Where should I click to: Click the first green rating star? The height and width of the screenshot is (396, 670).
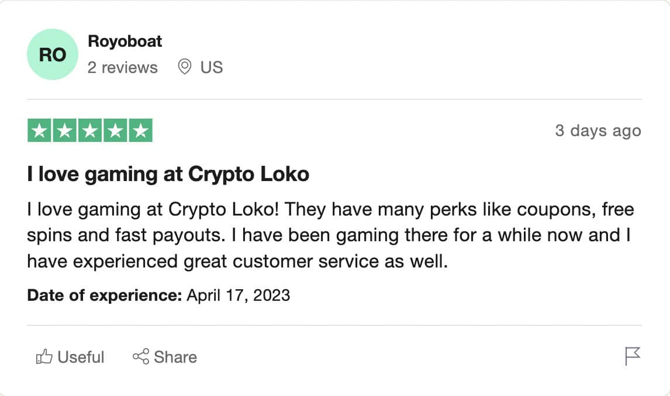(x=40, y=131)
